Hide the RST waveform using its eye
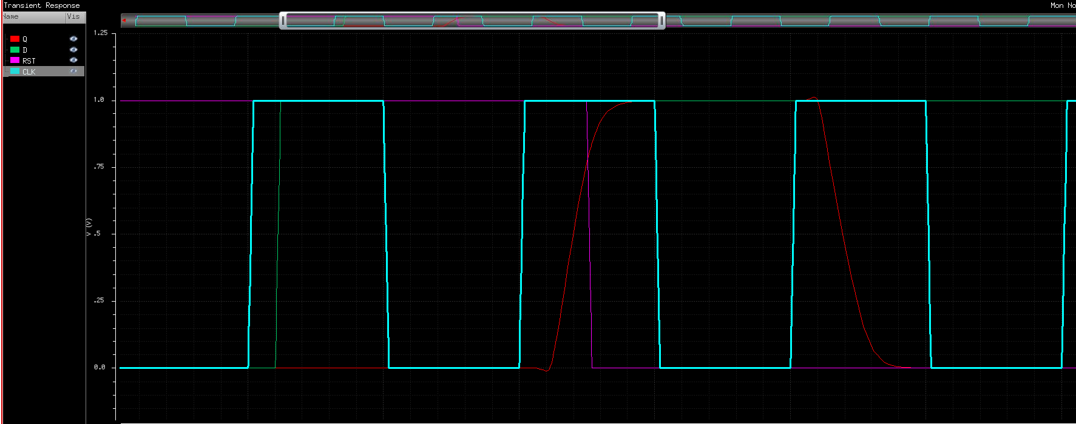 [73, 61]
